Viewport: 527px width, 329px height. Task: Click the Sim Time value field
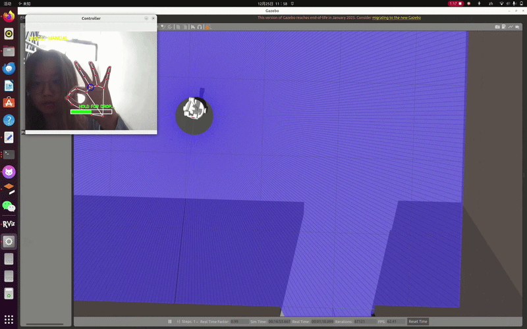279,321
